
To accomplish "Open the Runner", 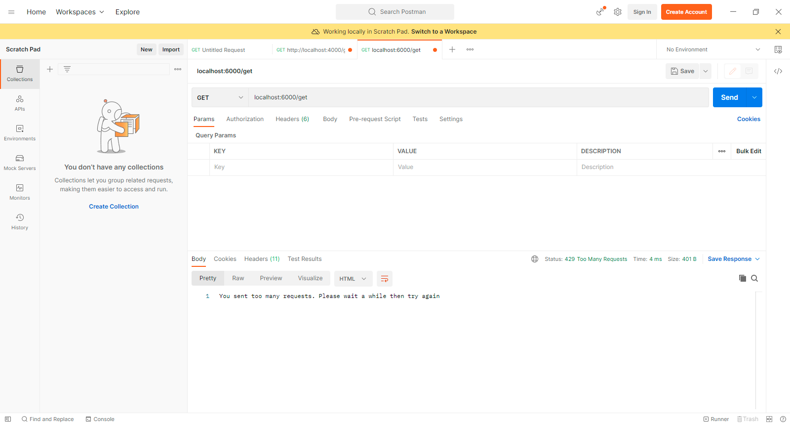I will [716, 419].
